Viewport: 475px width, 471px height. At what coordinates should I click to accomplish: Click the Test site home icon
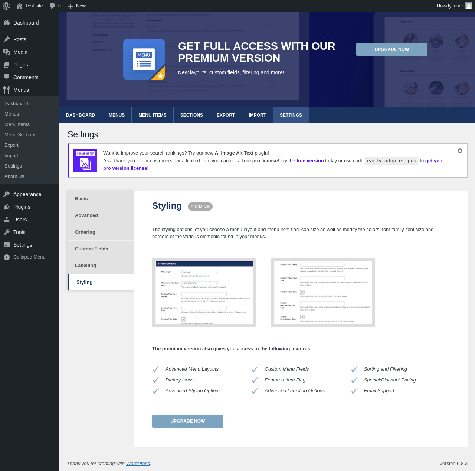[x=19, y=6]
